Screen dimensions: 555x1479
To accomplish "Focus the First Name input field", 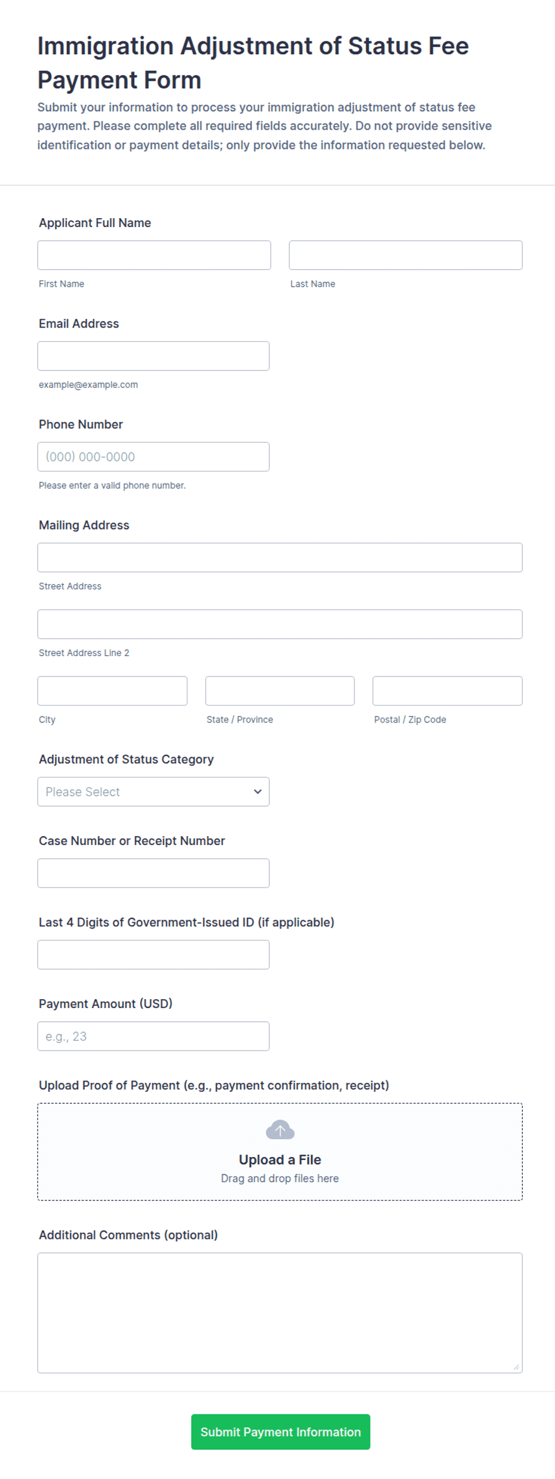I will (x=154, y=255).
